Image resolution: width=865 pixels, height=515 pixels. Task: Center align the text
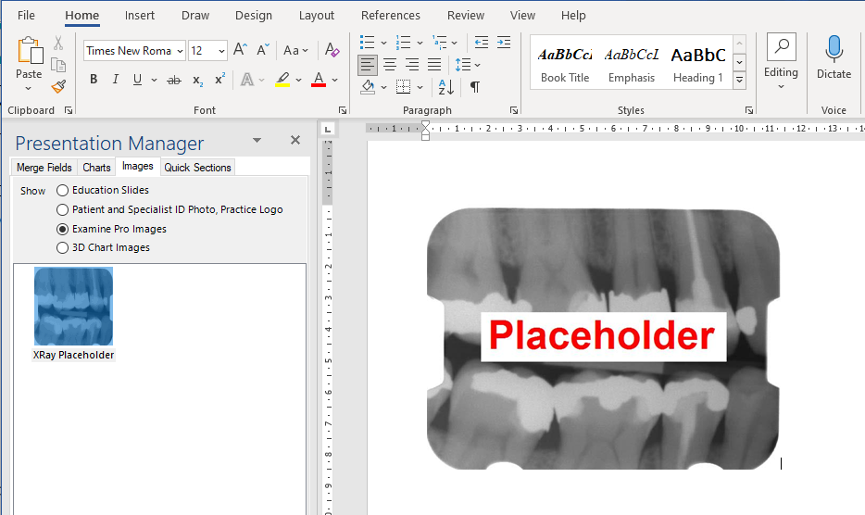tap(390, 65)
